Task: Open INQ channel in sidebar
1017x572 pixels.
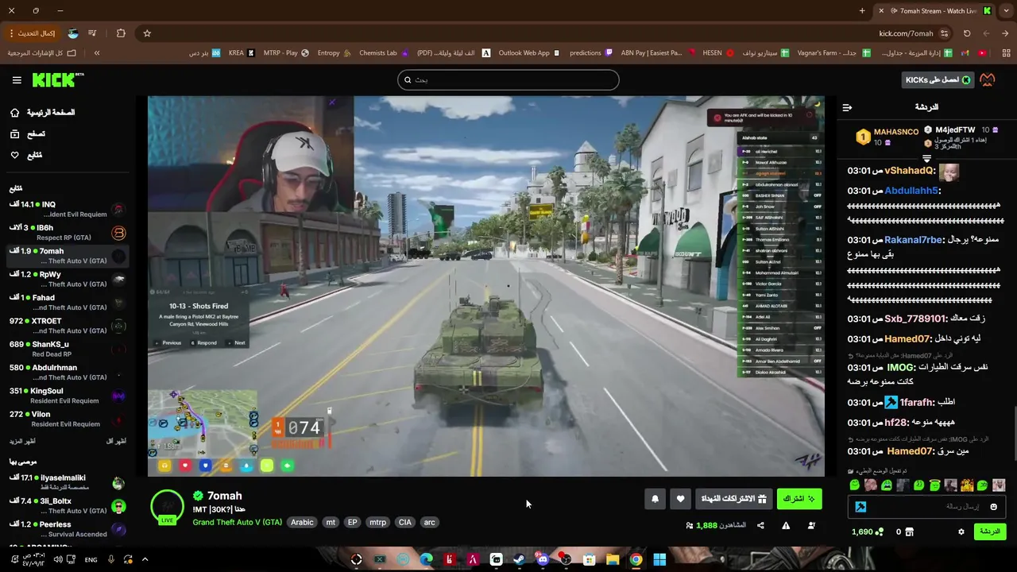Action: pyautogui.click(x=68, y=210)
